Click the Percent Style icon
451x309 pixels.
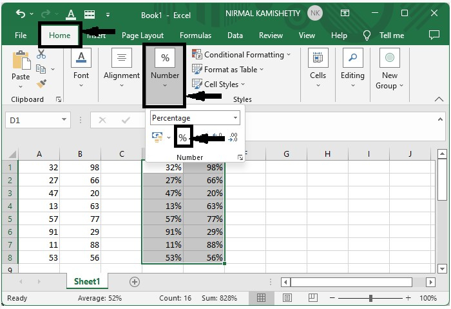point(183,137)
